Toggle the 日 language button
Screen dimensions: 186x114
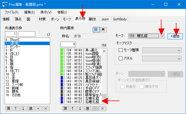click(96, 30)
